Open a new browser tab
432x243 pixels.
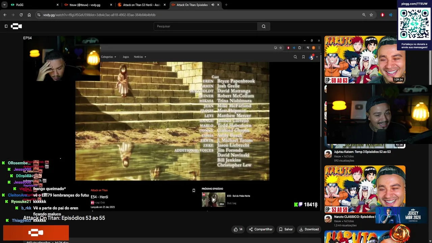point(226,5)
